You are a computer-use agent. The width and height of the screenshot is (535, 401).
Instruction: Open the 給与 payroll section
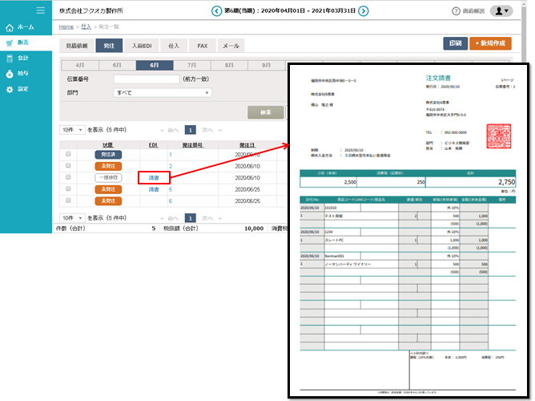(x=24, y=74)
